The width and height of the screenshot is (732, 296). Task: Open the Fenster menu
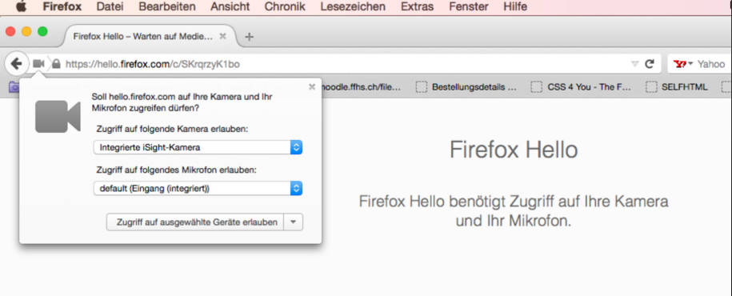468,6
